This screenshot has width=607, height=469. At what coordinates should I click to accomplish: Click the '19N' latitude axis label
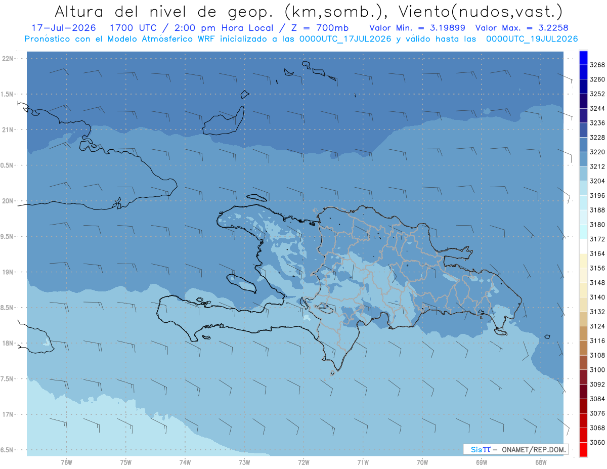[8, 272]
